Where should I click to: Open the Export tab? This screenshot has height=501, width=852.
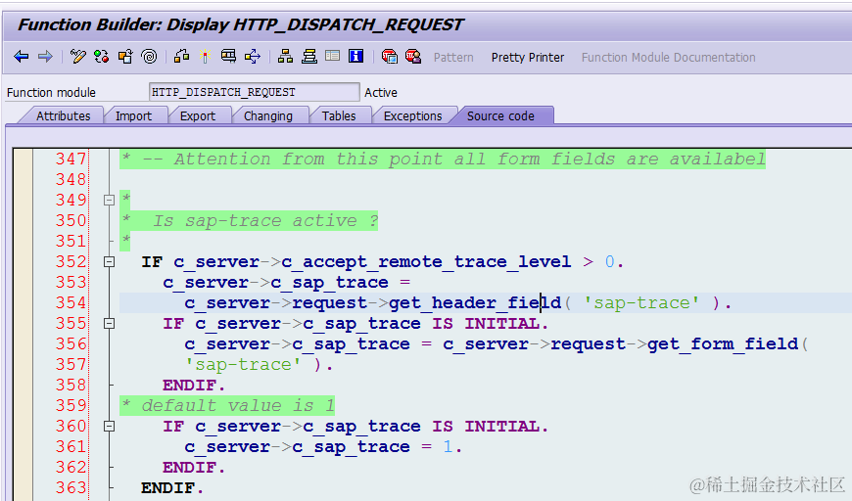(198, 116)
